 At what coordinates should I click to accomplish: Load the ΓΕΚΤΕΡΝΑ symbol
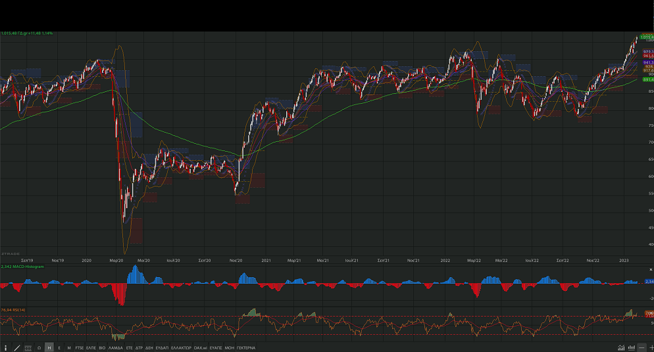tap(245, 348)
